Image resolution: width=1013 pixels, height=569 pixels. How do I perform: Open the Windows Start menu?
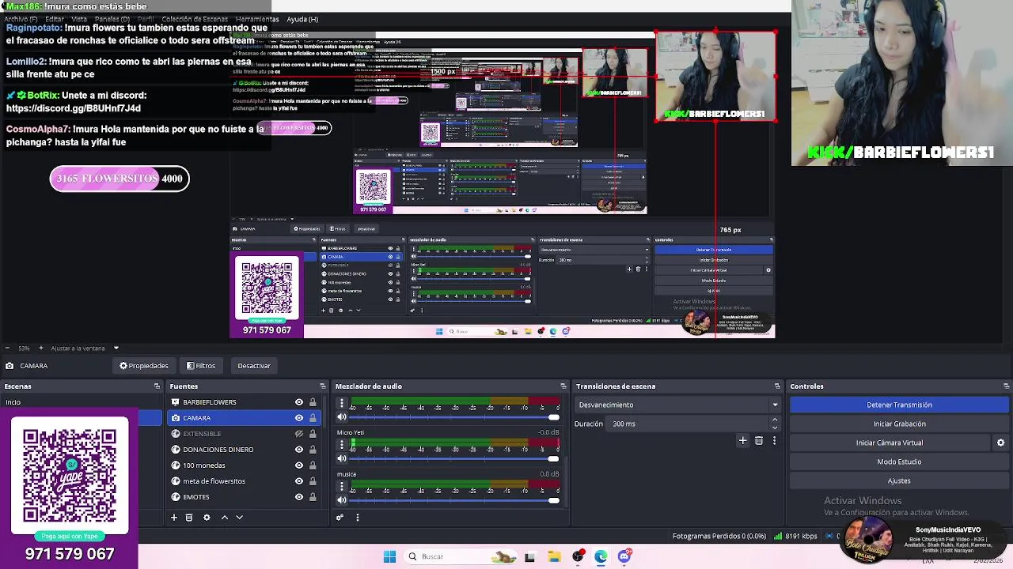click(x=389, y=556)
